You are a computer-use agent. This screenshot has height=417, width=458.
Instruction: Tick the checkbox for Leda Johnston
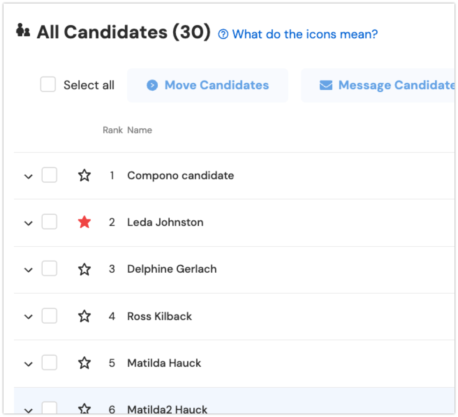point(49,222)
